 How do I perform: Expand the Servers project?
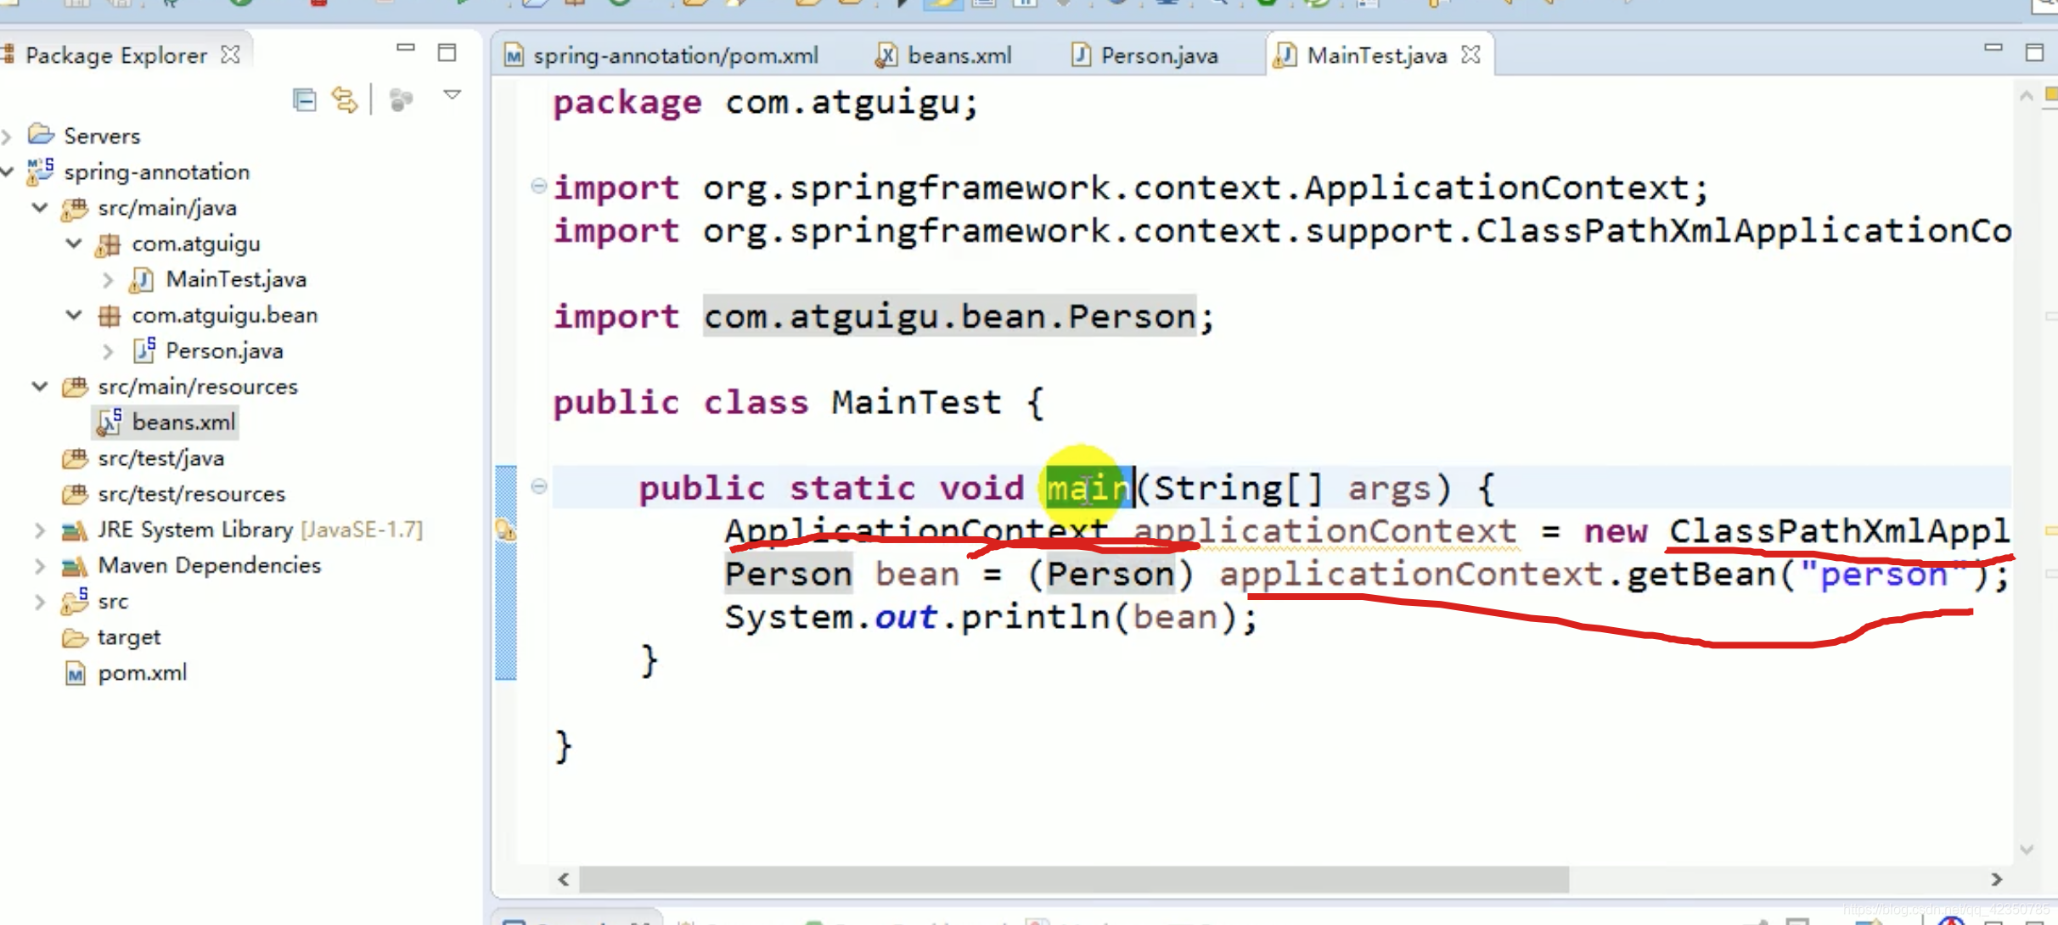coord(7,136)
